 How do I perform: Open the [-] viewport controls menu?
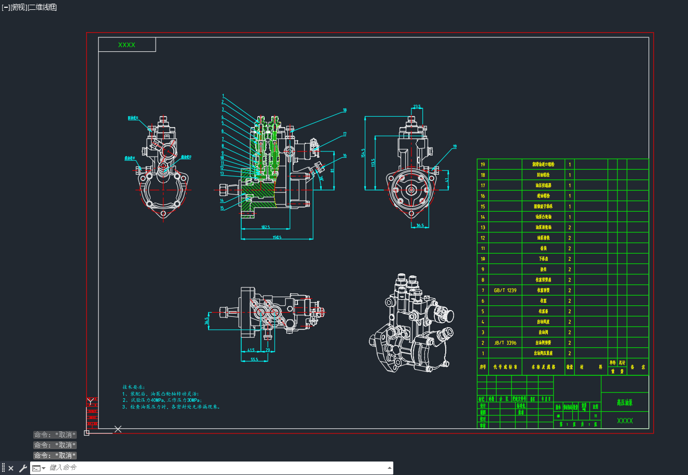click(x=6, y=7)
